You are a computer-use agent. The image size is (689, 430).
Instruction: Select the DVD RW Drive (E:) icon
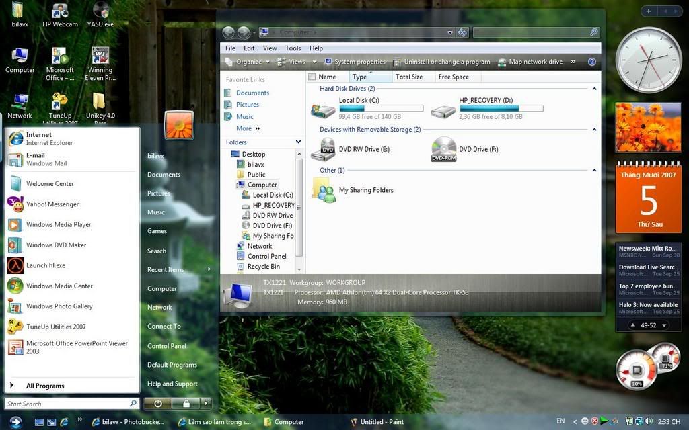(324, 149)
